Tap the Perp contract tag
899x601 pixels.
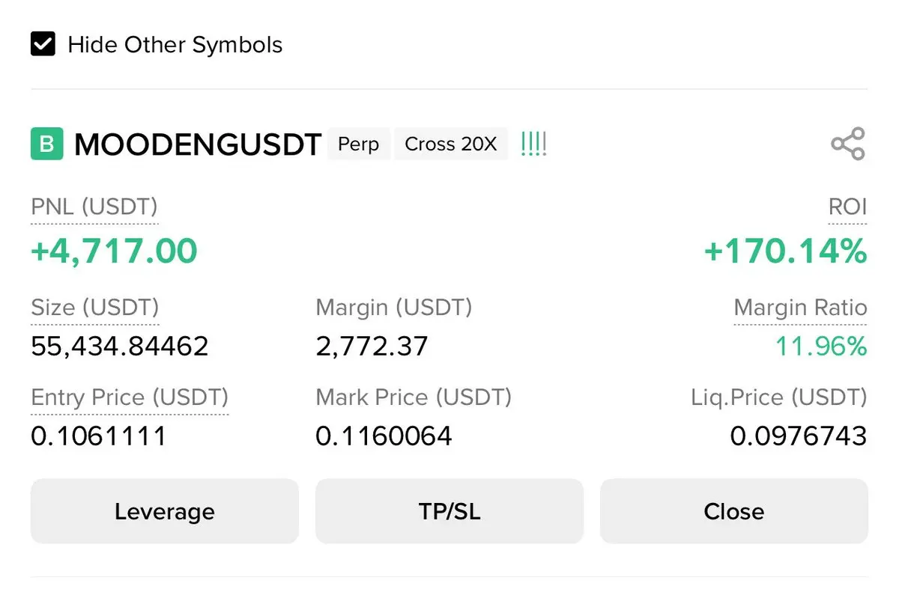(359, 144)
